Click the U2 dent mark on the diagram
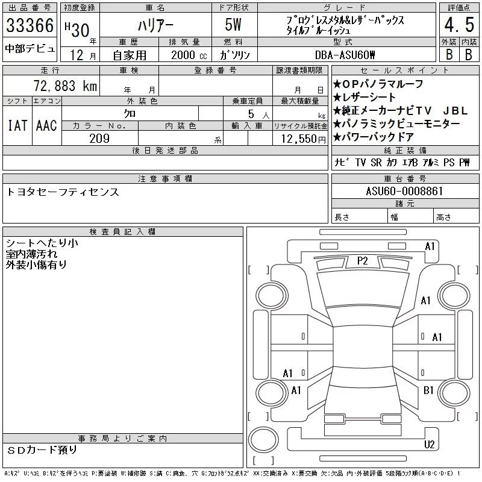The image size is (482, 482). pyautogui.click(x=429, y=444)
